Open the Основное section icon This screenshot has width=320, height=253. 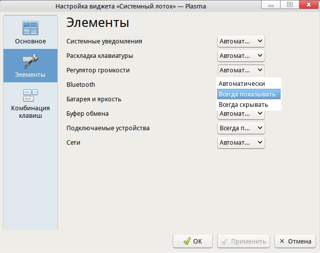(30, 28)
